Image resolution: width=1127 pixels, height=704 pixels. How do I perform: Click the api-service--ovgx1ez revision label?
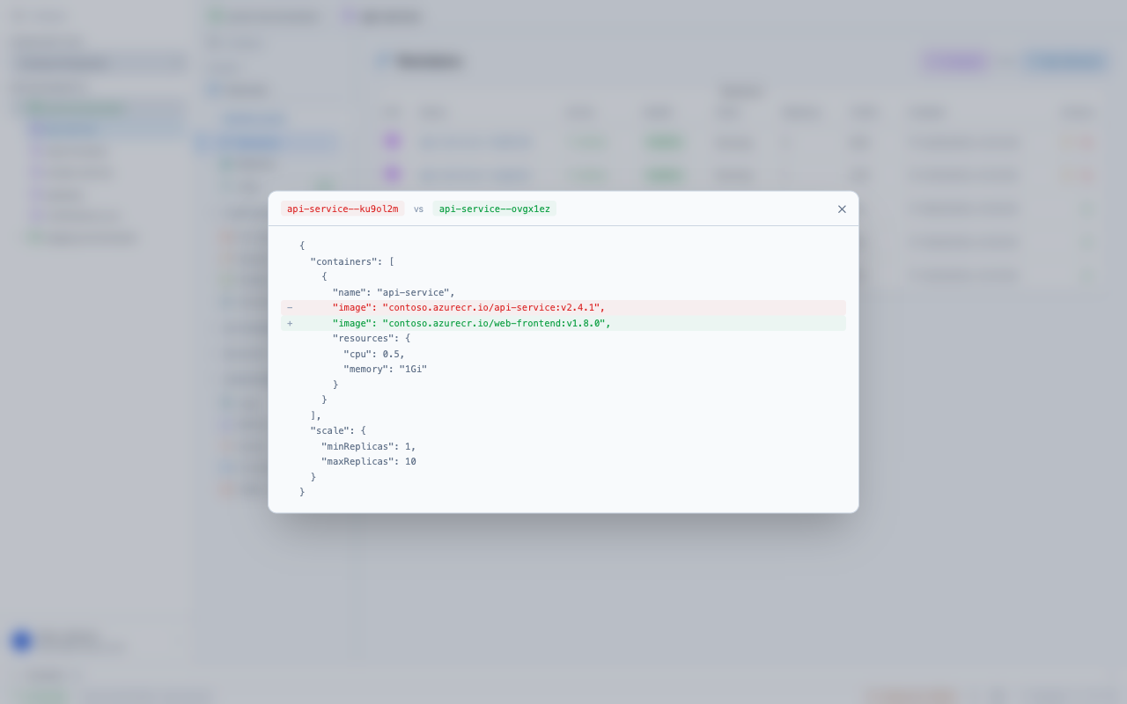pos(494,209)
